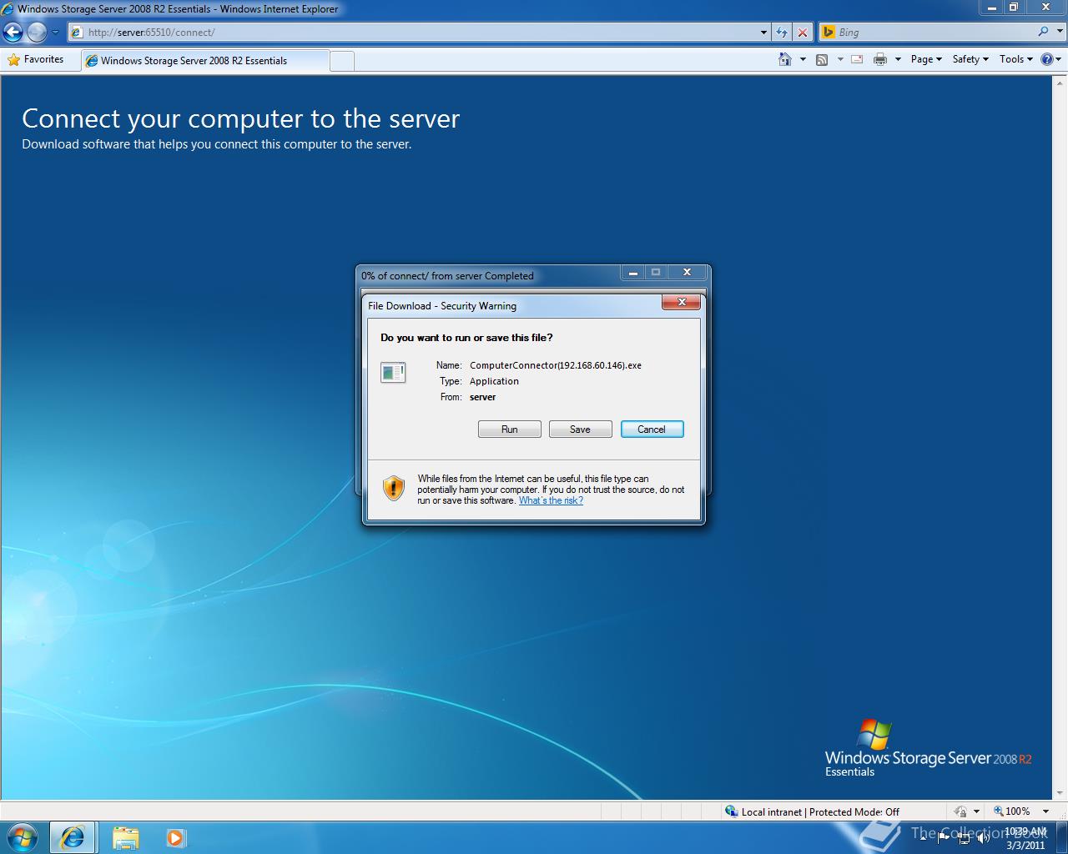
Task: Click the Local intranet zone icon
Action: (x=732, y=811)
